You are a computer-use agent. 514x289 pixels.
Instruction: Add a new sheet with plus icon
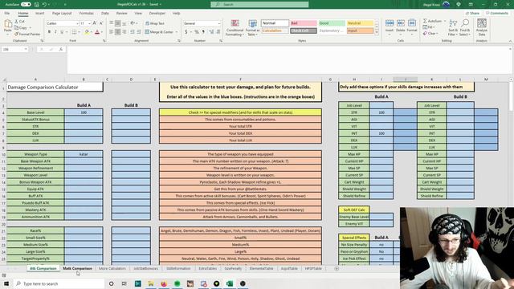click(x=337, y=268)
